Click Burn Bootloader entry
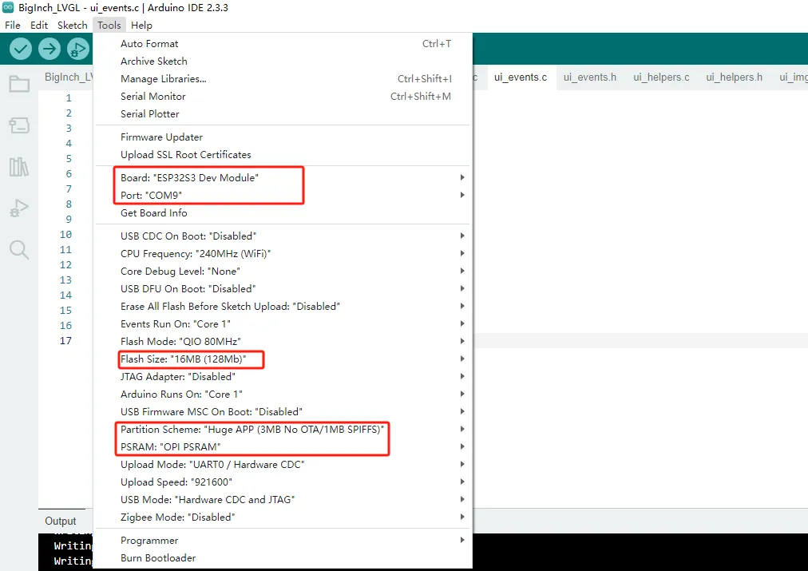 (283, 558)
